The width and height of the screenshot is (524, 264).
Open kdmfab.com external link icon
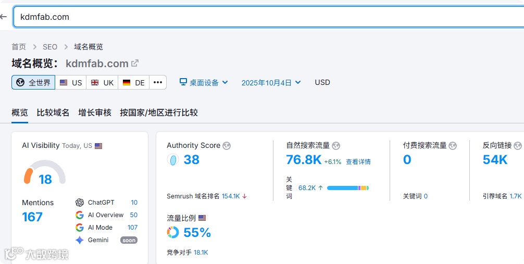coord(135,63)
